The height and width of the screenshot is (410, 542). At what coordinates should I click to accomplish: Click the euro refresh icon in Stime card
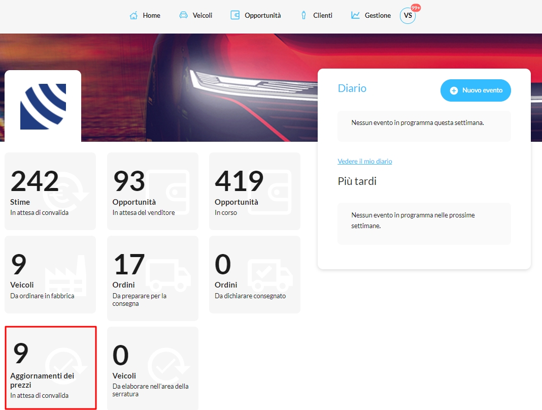65,192
